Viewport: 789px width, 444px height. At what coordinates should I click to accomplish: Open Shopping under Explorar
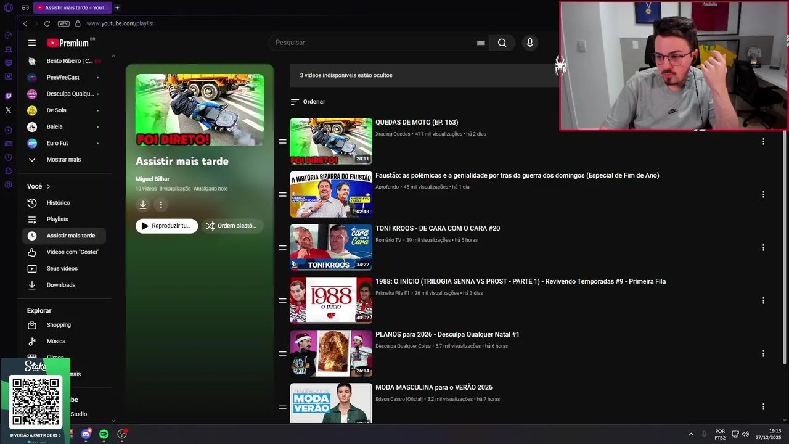click(65, 325)
